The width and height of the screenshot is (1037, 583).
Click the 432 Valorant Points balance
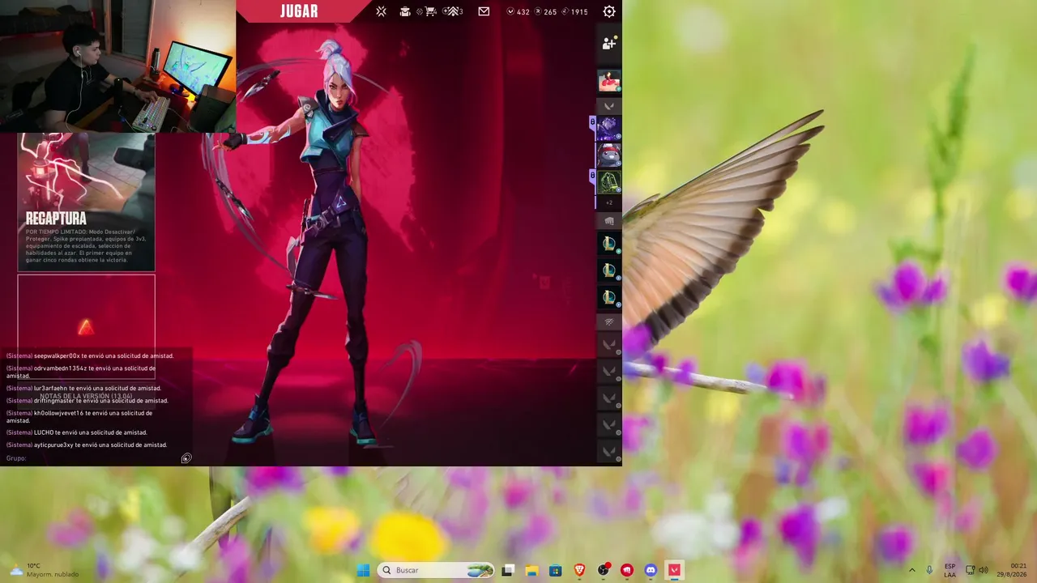518,12
